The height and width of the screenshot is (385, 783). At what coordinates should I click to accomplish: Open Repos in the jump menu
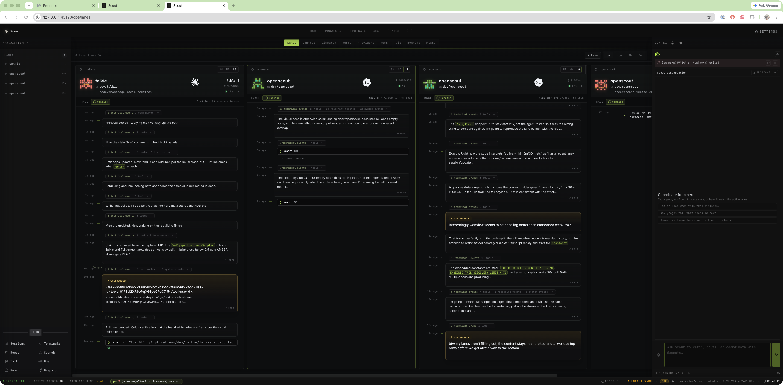[x=12, y=353]
